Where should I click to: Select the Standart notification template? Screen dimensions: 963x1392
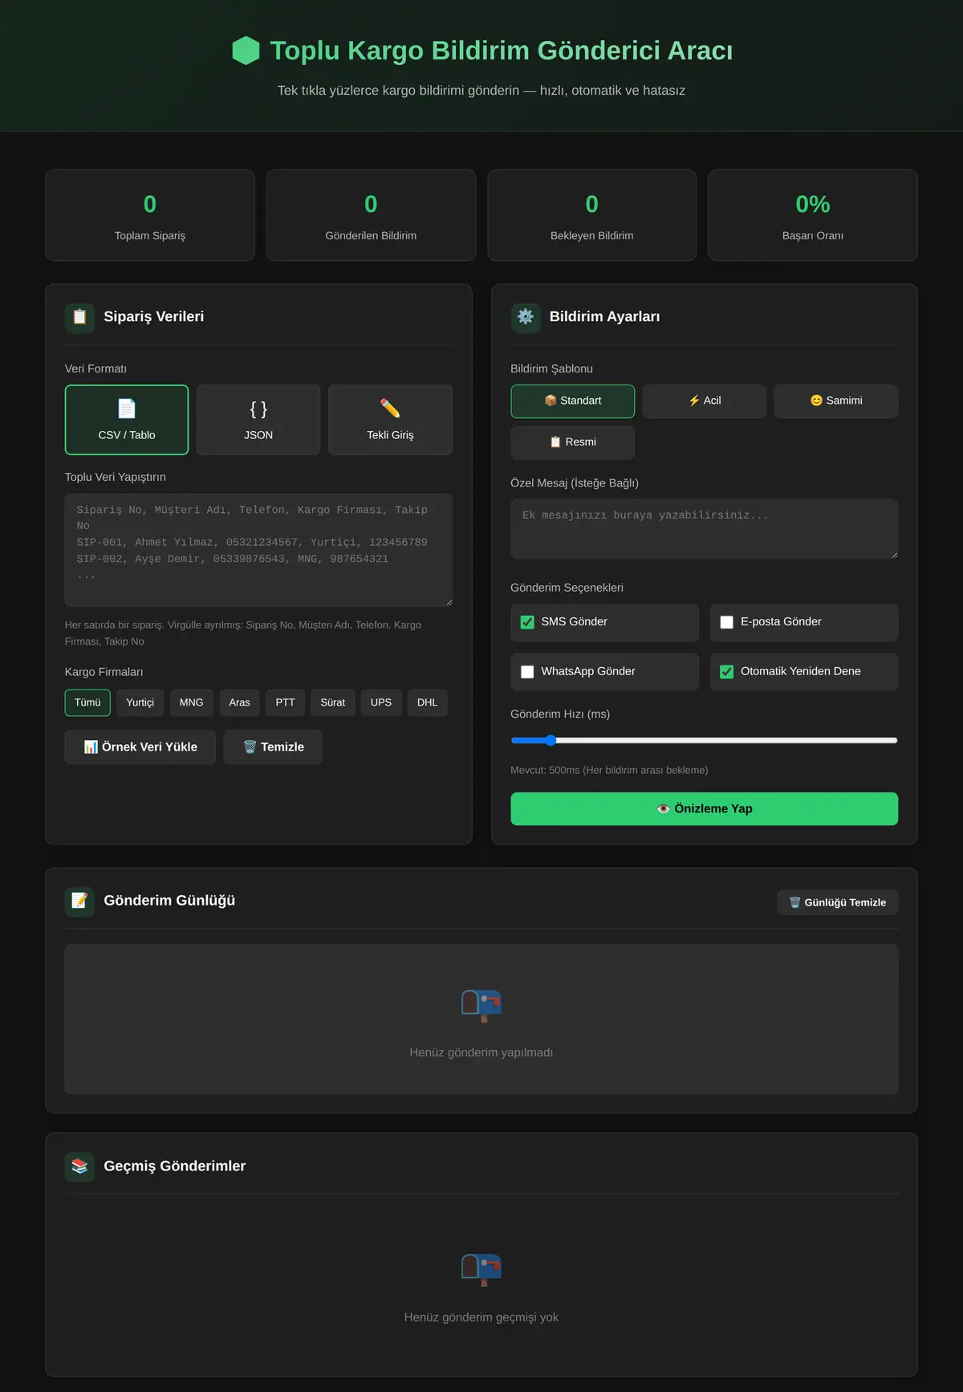tap(573, 401)
